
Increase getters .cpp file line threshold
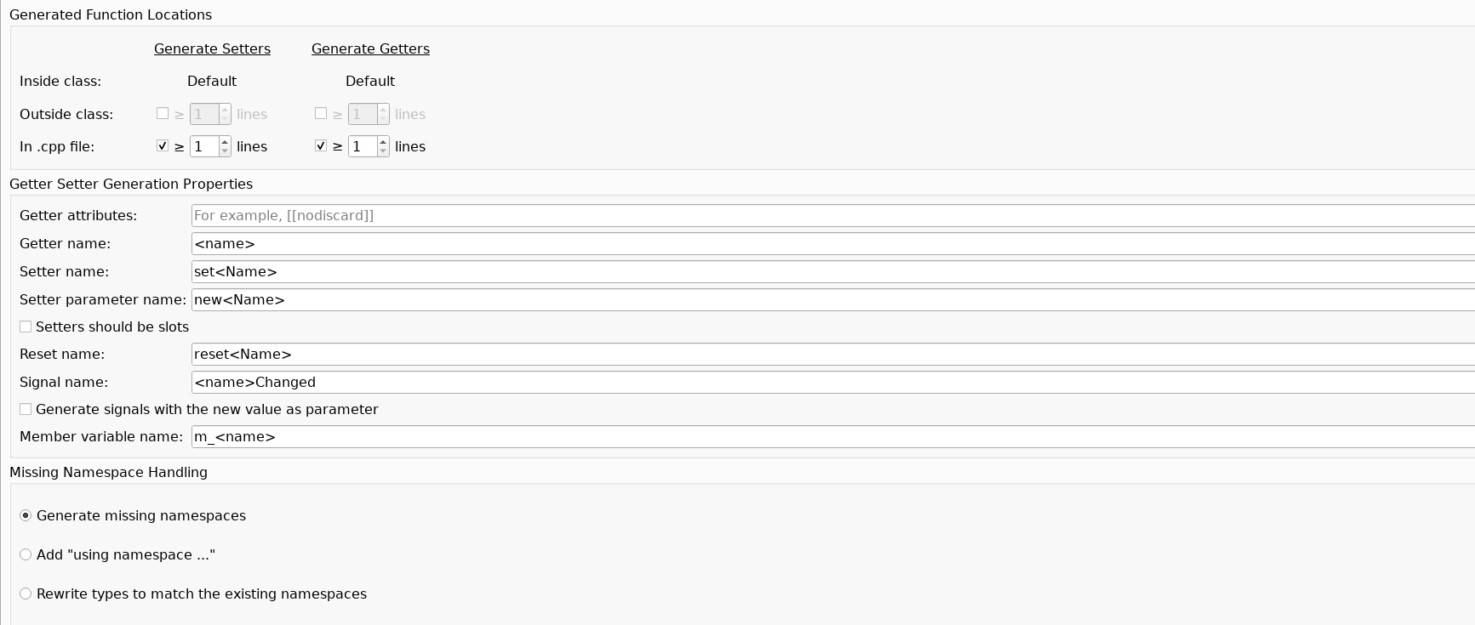coord(383,141)
